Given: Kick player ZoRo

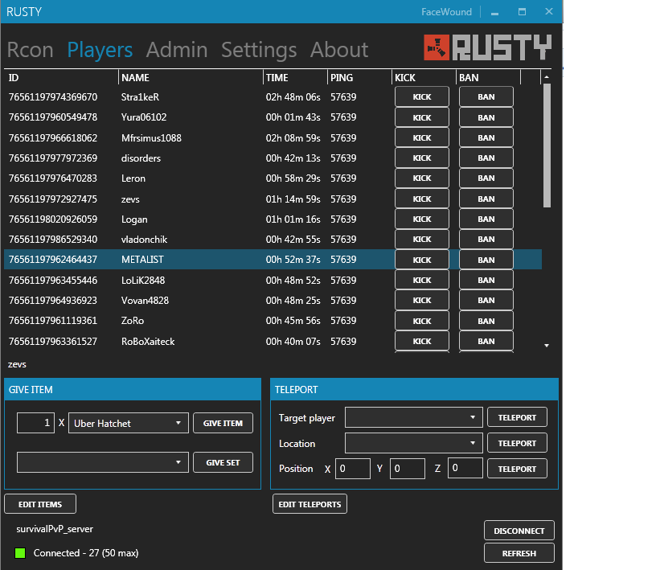Looking at the screenshot, I should pos(422,321).
